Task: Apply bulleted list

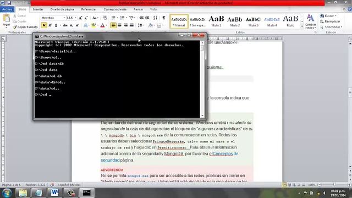Action: [113, 18]
